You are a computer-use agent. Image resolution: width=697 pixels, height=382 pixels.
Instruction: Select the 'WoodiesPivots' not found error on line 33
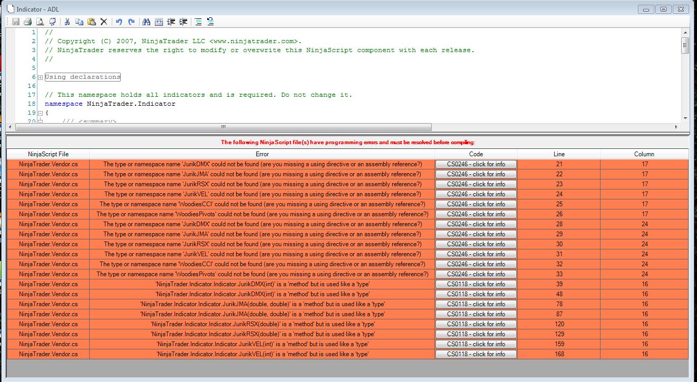click(x=263, y=274)
